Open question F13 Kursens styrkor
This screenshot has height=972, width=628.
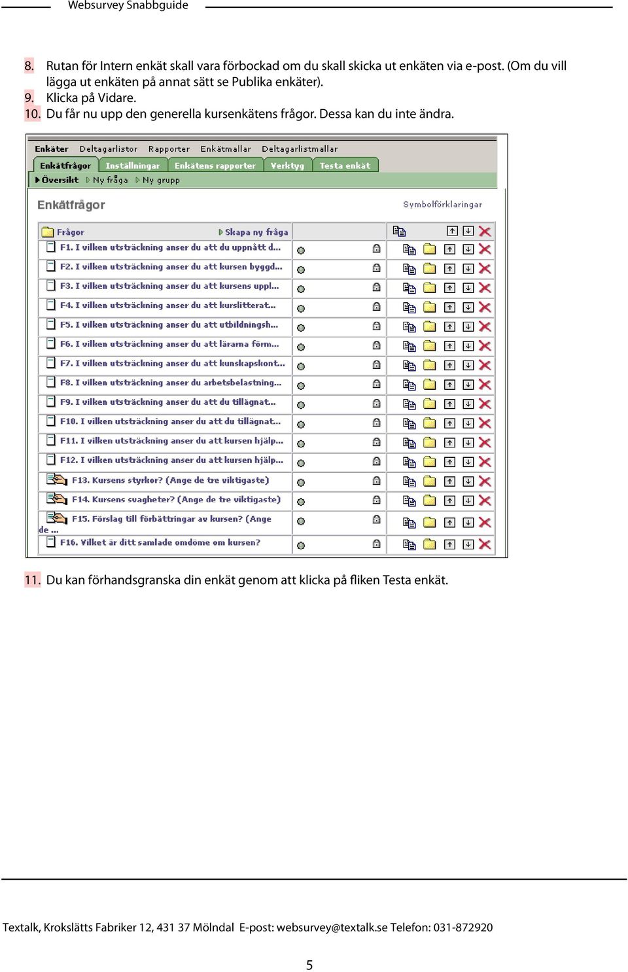point(170,480)
